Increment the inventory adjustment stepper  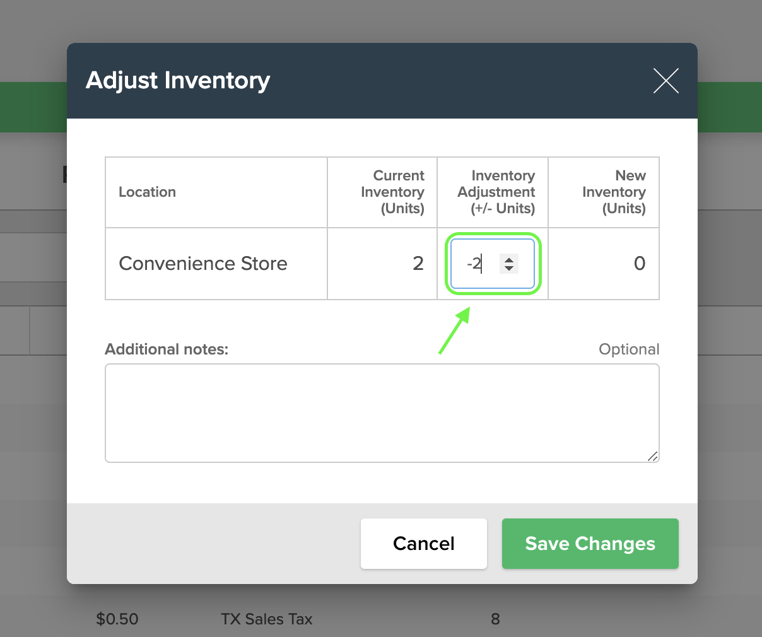[508, 259]
